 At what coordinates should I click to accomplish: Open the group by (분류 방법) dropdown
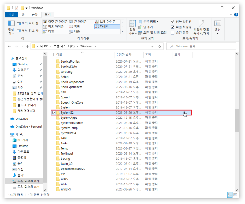pyautogui.click(x=149, y=21)
